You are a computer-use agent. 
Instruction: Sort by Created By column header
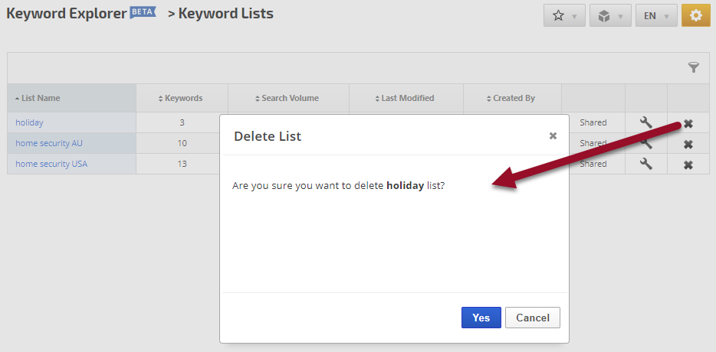[x=512, y=98]
